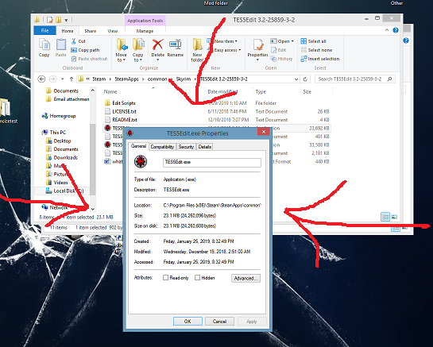Screen dimensions: 433x347
Task: Open the File menu tab
Action: [x=45, y=31]
